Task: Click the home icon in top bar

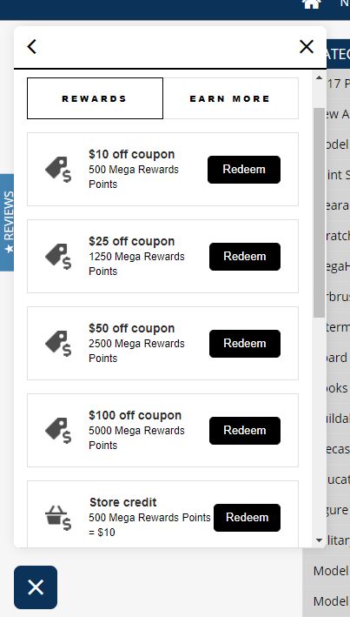Action: [x=311, y=3]
